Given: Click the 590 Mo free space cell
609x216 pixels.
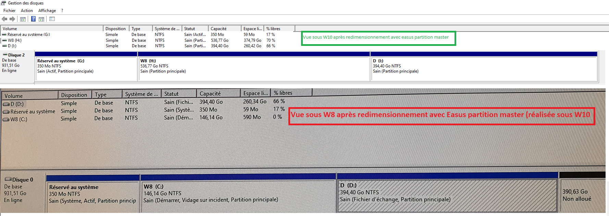Looking at the screenshot, I should coord(252,117).
